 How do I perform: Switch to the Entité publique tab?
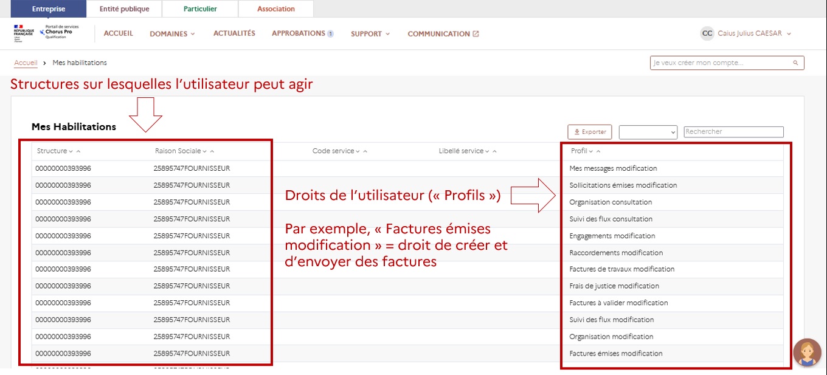[124, 9]
